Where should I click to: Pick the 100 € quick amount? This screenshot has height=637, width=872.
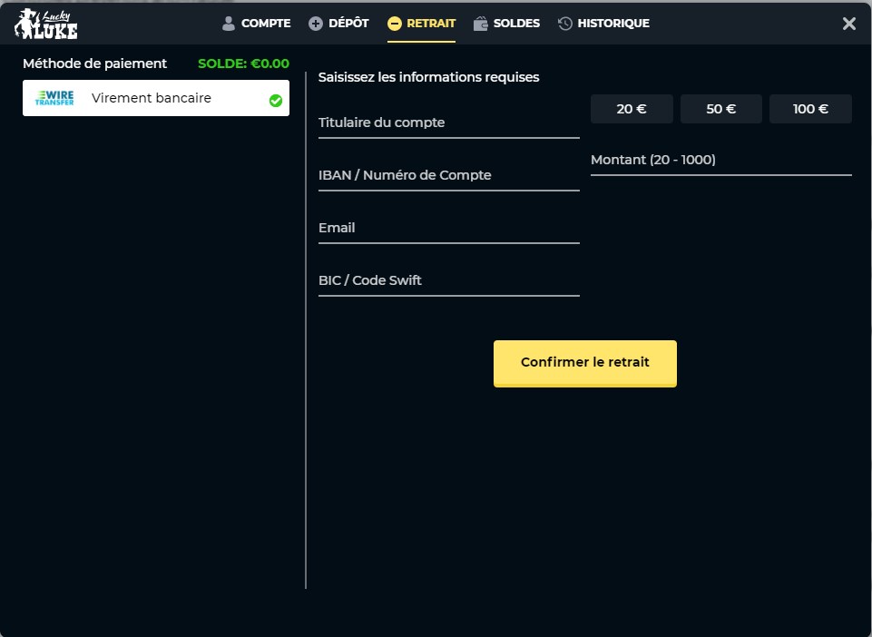point(810,109)
